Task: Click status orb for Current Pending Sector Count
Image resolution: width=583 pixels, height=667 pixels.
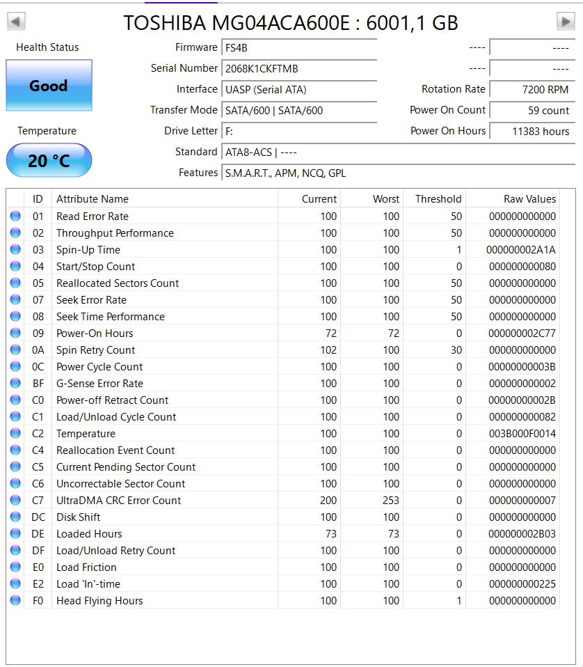Action: (x=15, y=466)
